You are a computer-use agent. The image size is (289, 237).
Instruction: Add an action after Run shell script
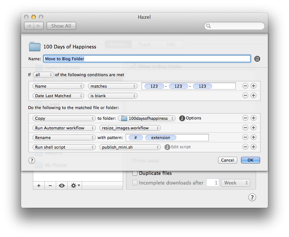tap(254, 147)
